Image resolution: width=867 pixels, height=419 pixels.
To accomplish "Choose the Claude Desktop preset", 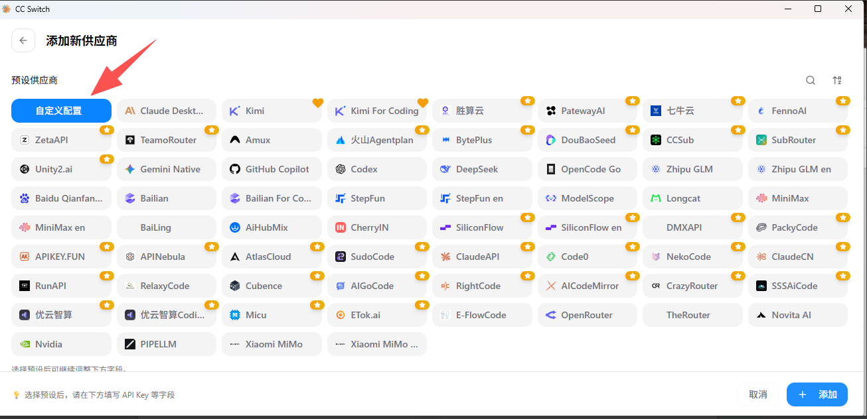I will [x=167, y=111].
